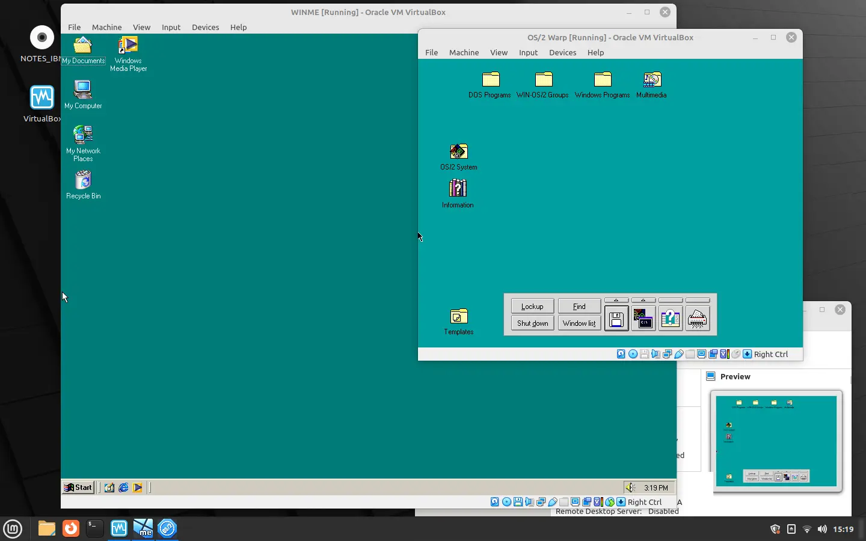This screenshot has height=541, width=866.
Task: Select the Windows Programs folder in OS/2
Action: click(603, 85)
